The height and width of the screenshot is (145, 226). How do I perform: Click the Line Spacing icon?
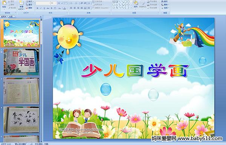[89, 3]
